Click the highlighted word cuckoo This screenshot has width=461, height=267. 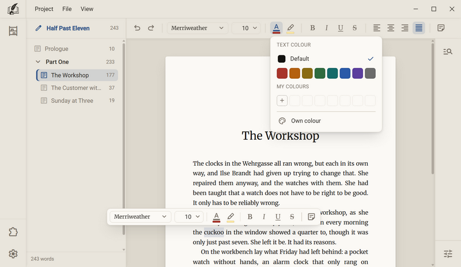pyautogui.click(x=214, y=232)
